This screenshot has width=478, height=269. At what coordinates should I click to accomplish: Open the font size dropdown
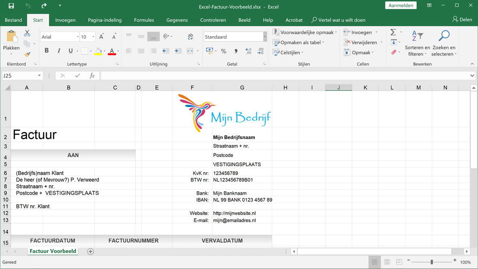(92, 36)
